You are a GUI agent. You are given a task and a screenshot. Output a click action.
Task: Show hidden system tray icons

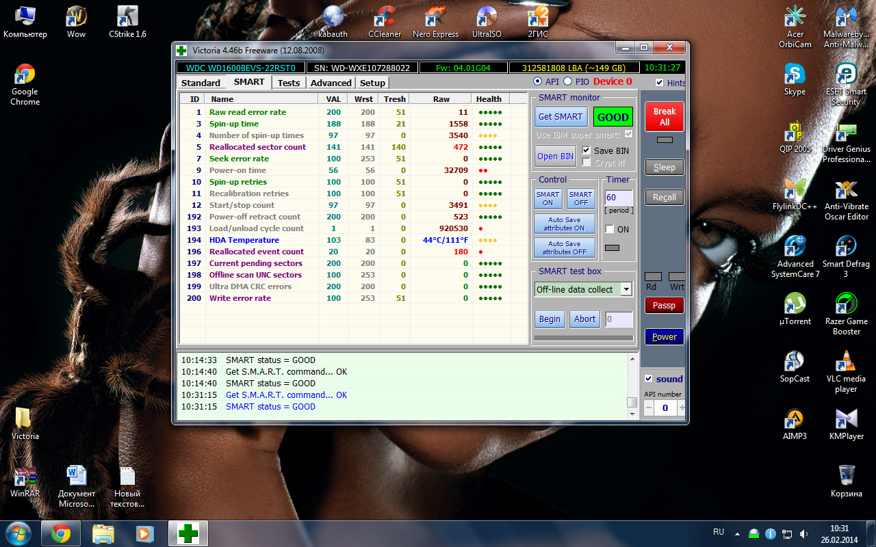click(x=737, y=533)
